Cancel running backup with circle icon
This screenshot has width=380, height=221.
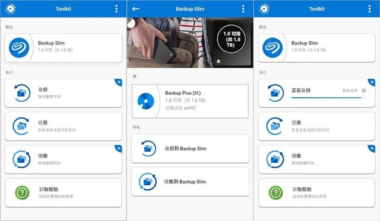363,91
